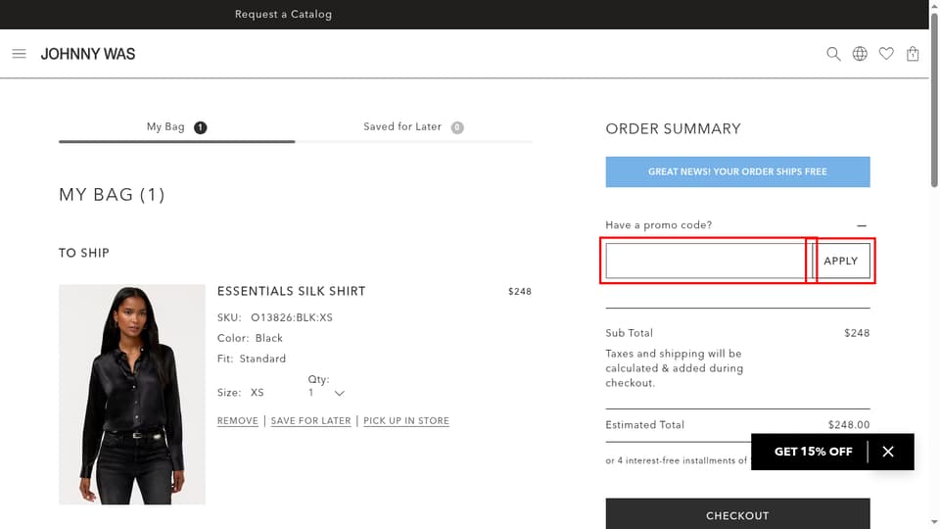940x529 pixels.
Task: Click the SKU text O13826:BLK:XS
Action: pyautogui.click(x=292, y=317)
